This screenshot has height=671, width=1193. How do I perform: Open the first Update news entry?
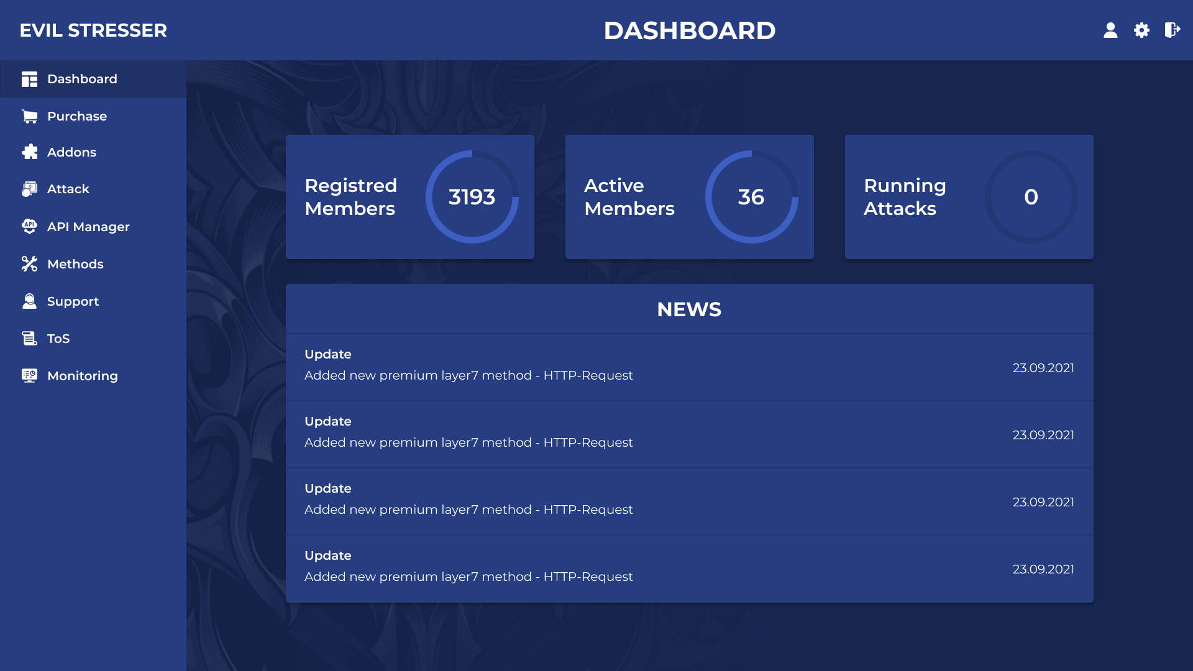tap(690, 367)
